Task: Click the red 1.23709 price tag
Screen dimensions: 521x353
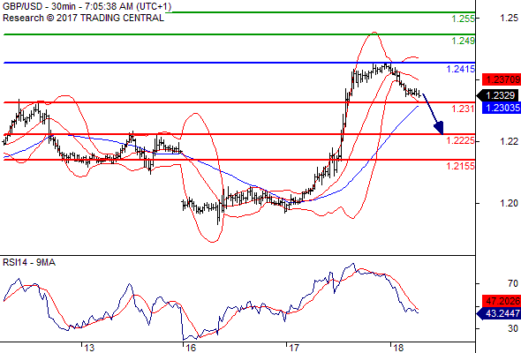Action: [x=502, y=79]
